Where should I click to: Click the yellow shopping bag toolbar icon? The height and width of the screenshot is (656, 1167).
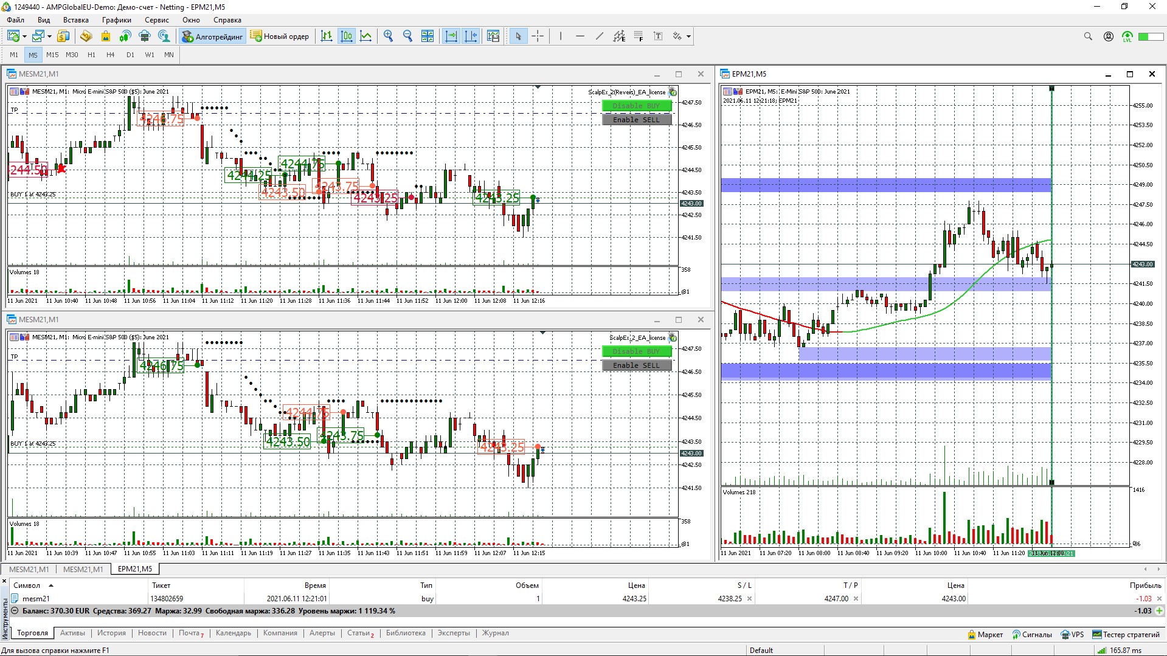click(106, 36)
